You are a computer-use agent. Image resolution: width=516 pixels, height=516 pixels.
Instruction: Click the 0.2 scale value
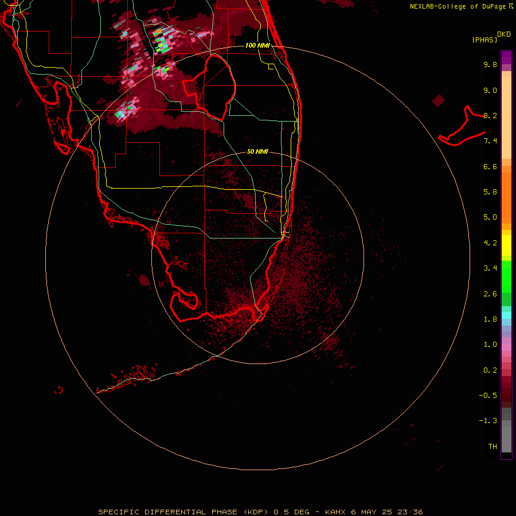point(490,370)
